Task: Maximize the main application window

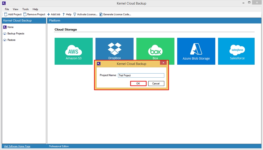Action: pyautogui.click(x=249, y=2)
